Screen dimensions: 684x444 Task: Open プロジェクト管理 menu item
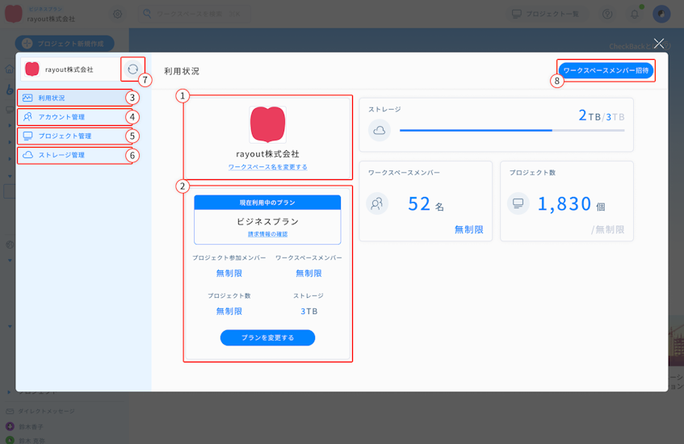pos(74,136)
